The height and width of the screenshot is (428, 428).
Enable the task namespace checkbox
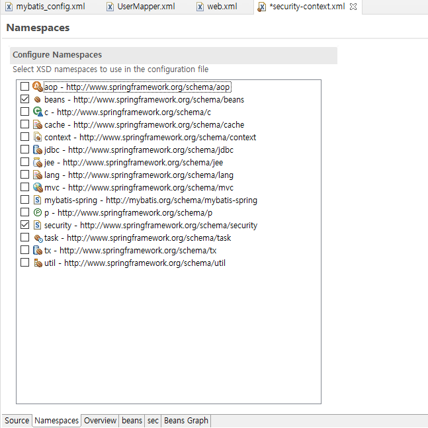click(x=24, y=237)
